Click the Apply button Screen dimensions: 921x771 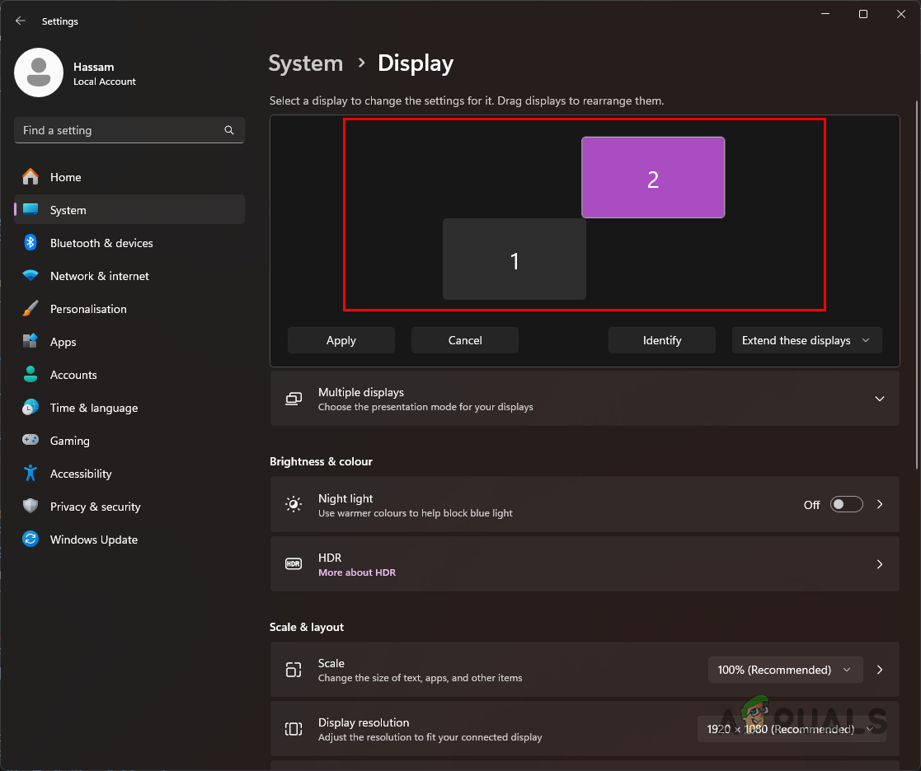341,340
